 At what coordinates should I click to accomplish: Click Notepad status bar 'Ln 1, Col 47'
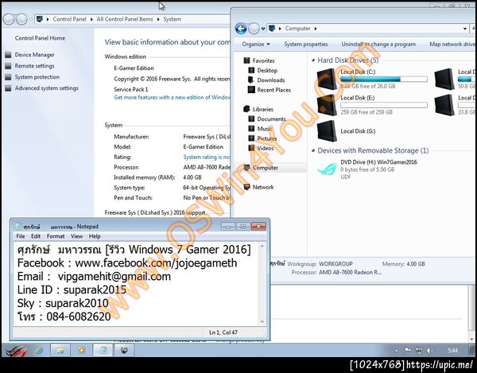(223, 332)
